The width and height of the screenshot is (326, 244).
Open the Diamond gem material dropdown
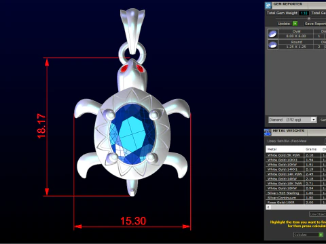(x=292, y=119)
